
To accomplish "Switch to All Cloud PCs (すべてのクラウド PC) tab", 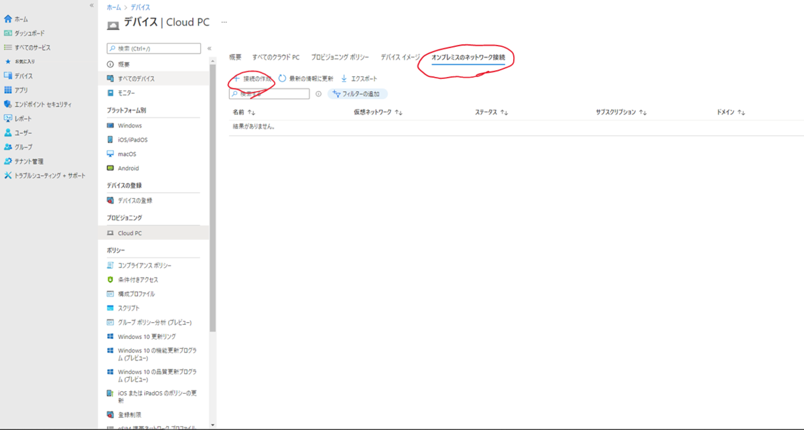I will pyautogui.click(x=276, y=58).
